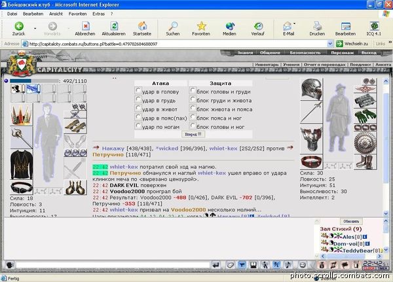The width and height of the screenshot is (393, 282).
Task: Select attack 'удар по ногам'
Action: [x=138, y=126]
